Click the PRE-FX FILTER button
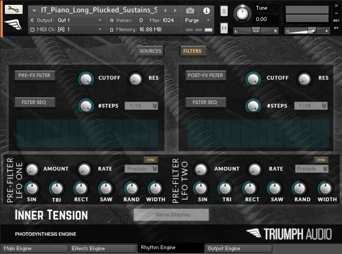The height and width of the screenshot is (254, 342). (35, 75)
